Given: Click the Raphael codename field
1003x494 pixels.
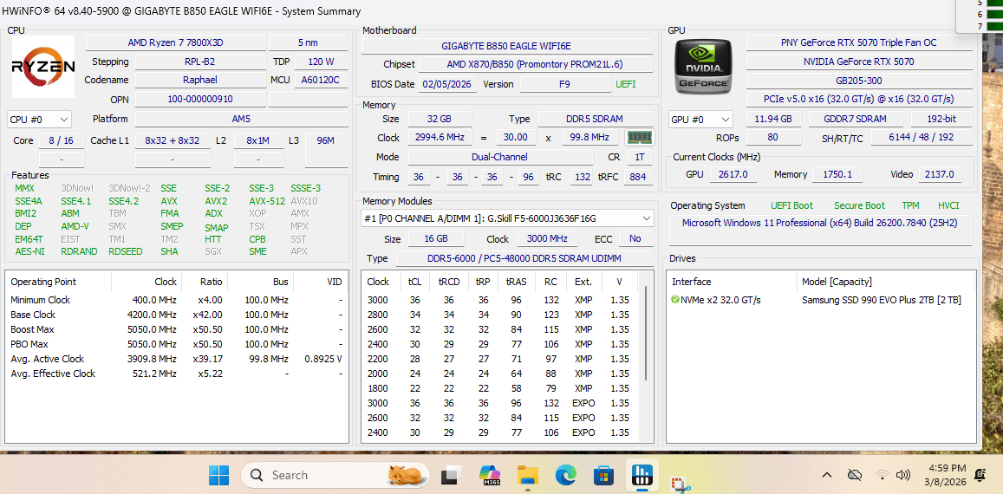Looking at the screenshot, I should coord(200,80).
